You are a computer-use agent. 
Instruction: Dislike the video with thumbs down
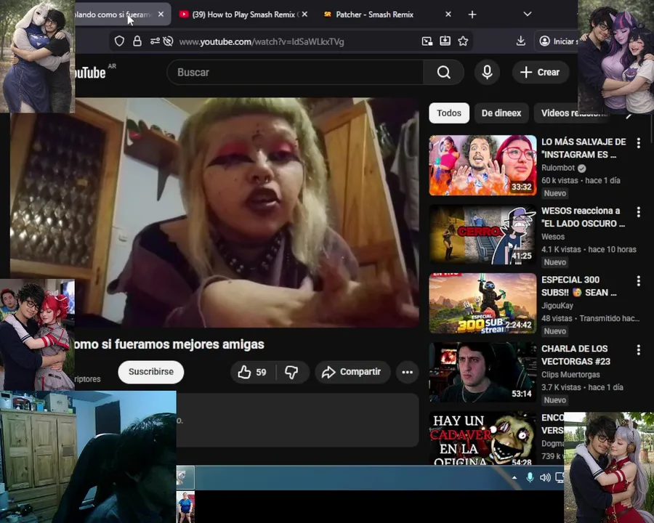(x=291, y=372)
